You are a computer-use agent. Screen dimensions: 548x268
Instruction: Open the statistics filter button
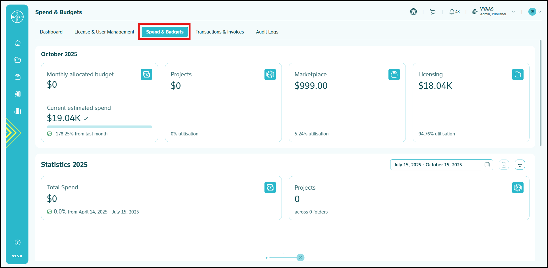tap(520, 165)
